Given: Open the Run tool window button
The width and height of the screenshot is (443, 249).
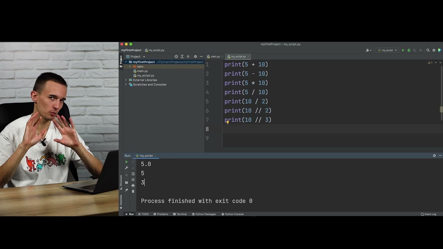Looking at the screenshot, I should tap(129, 214).
